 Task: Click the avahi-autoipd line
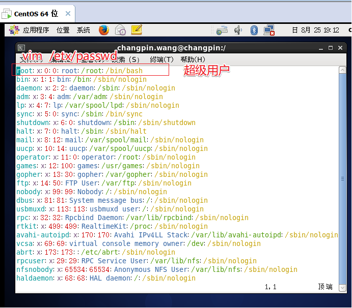point(177,235)
